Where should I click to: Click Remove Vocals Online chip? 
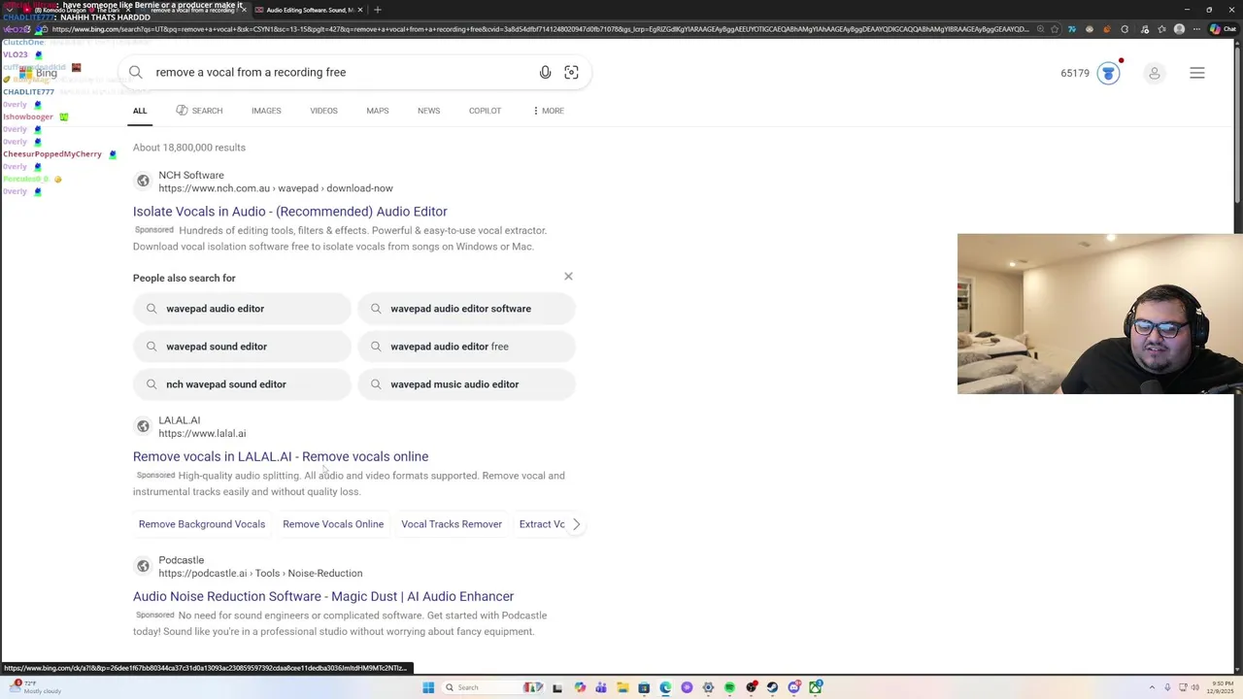pos(333,524)
